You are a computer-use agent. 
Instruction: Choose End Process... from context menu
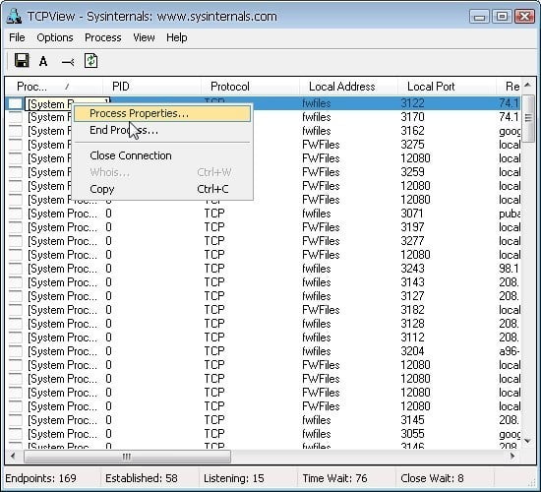pyautogui.click(x=162, y=130)
